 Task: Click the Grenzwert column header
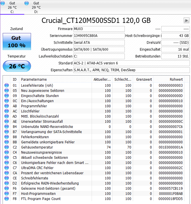click(x=143, y=79)
